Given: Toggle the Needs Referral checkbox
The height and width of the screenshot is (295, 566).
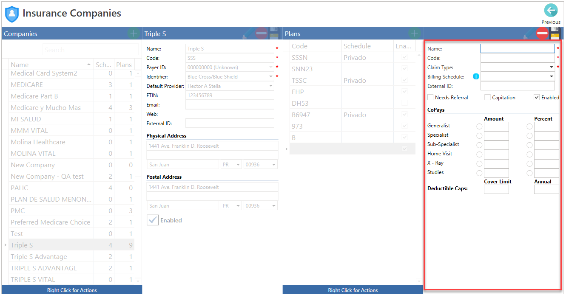Looking at the screenshot, I should pos(430,98).
